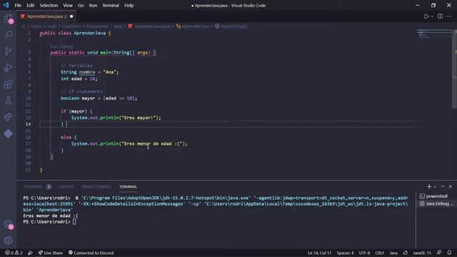Open More Actions ellipsis in editor toolbar
457x257 pixels.
point(449,16)
